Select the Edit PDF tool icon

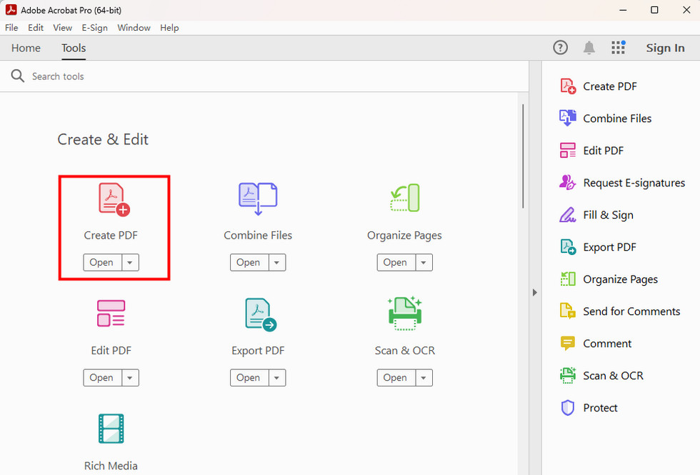[x=111, y=314]
